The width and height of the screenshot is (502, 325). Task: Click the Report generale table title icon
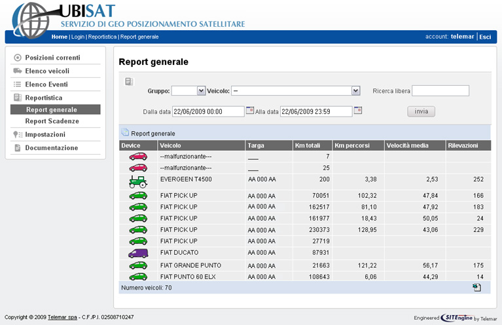click(x=125, y=132)
